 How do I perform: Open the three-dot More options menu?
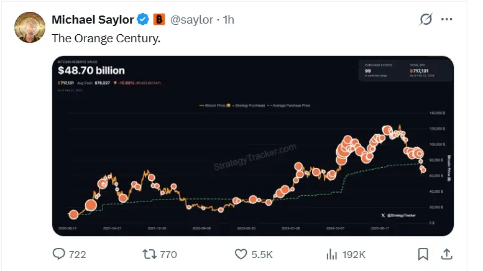(447, 20)
